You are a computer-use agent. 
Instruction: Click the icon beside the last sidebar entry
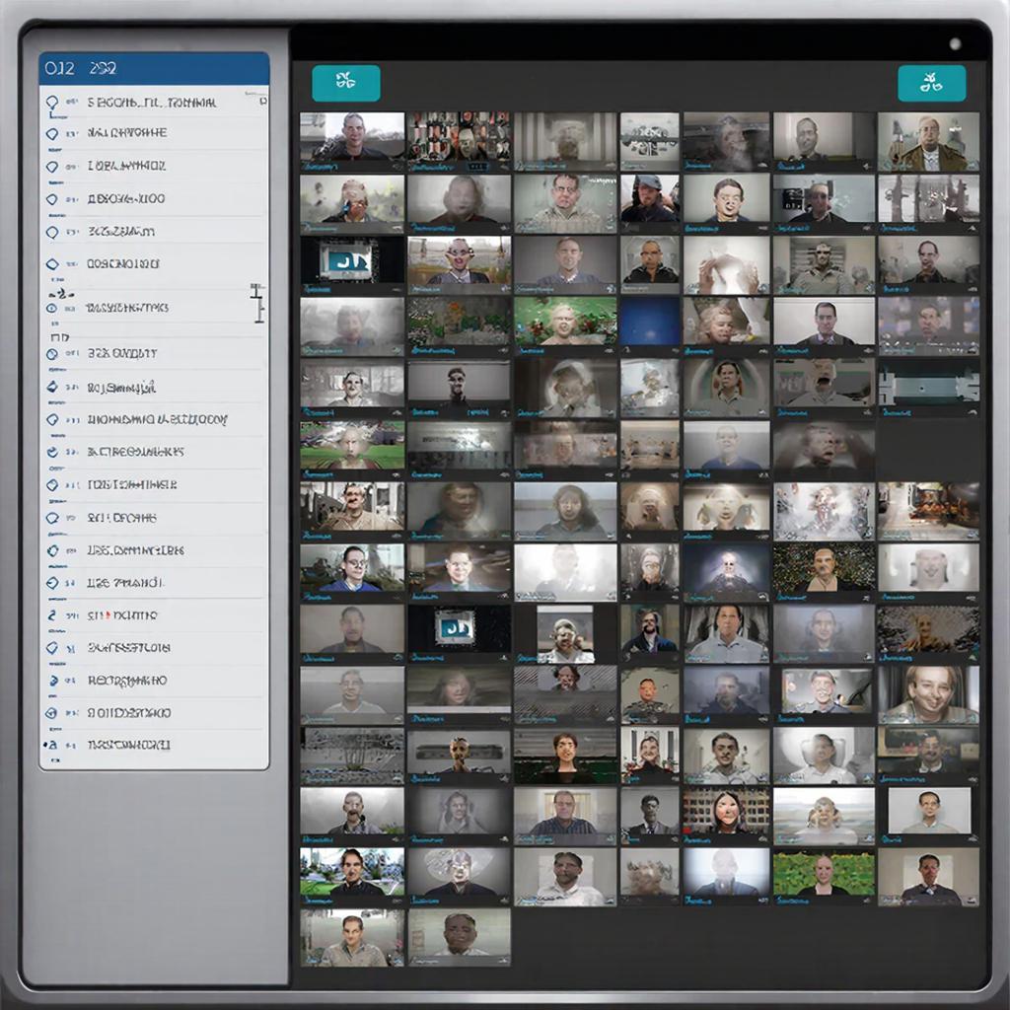pyautogui.click(x=50, y=745)
